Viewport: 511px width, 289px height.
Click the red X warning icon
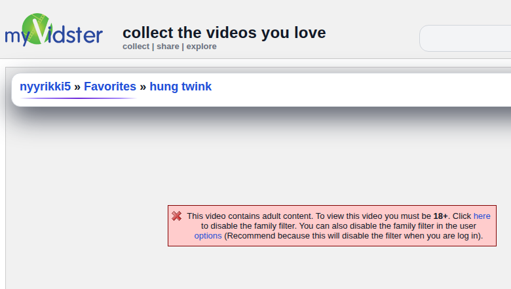pyautogui.click(x=177, y=216)
